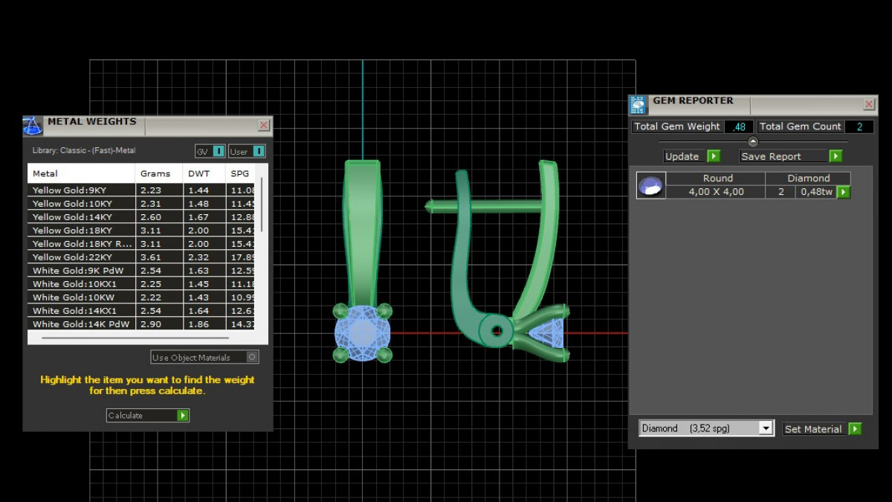This screenshot has width=892, height=502.
Task: Click the Set Material button
Action: (813, 429)
